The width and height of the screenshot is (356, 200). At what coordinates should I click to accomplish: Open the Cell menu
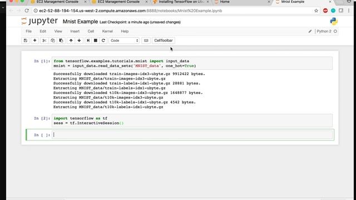91,31
